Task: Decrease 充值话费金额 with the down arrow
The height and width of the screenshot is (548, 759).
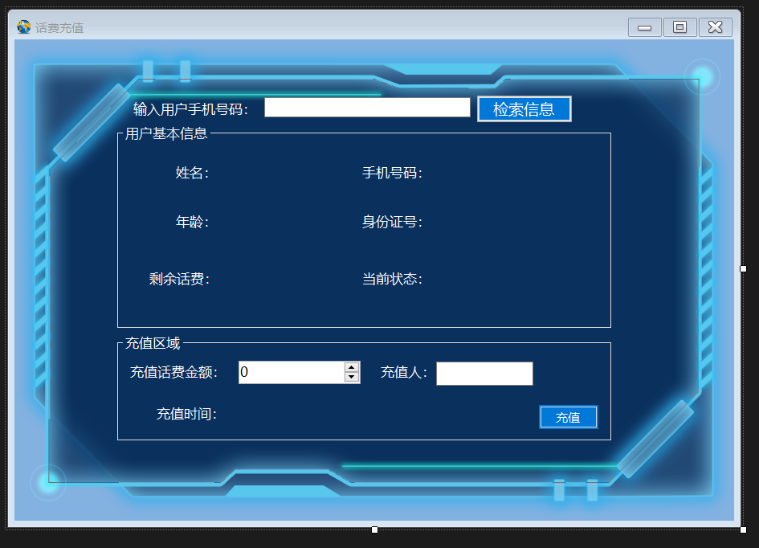Action: tap(352, 377)
